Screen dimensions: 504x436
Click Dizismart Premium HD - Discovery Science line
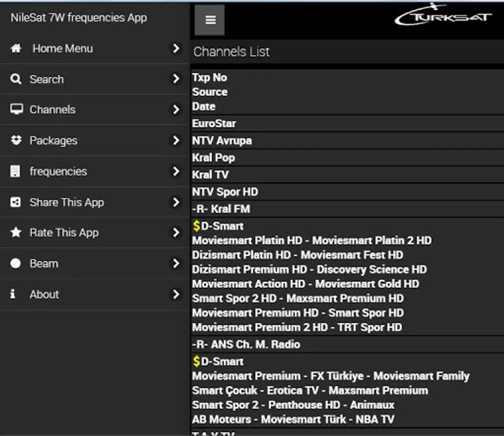pos(310,269)
